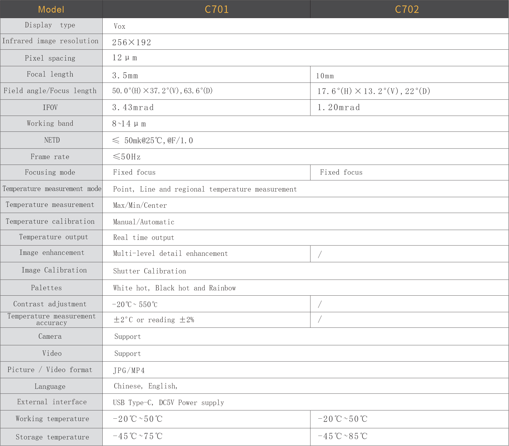Click the Manual/Automatic value

click(x=143, y=222)
